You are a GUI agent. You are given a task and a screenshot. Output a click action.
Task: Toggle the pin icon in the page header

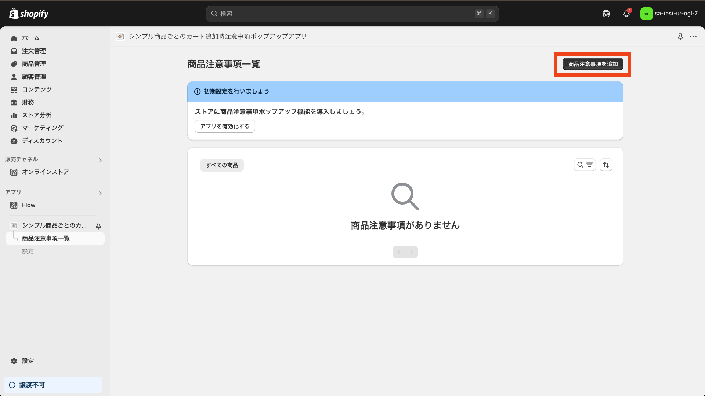[680, 37]
